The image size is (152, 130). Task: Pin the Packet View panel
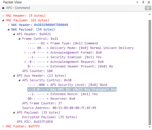point(143,2)
